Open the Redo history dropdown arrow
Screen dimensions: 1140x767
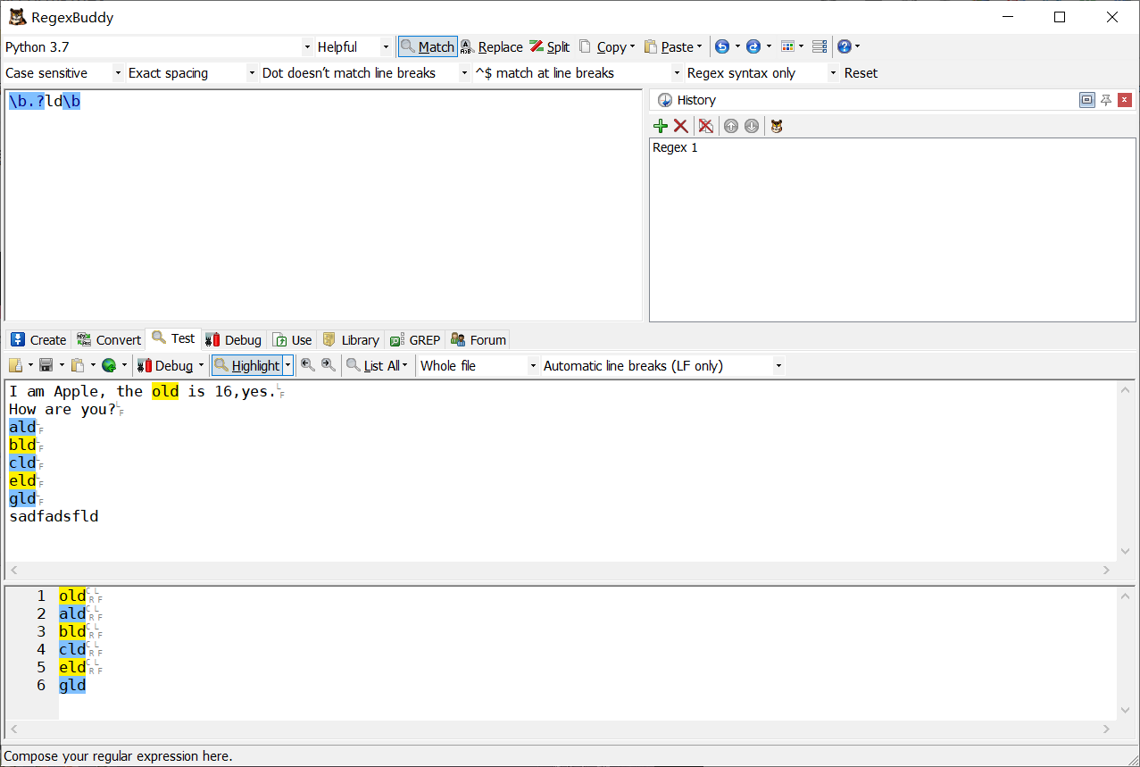coord(769,46)
